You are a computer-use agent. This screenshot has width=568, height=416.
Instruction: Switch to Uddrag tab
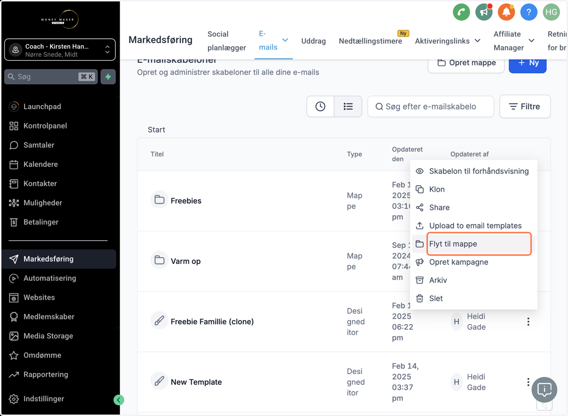pos(314,41)
